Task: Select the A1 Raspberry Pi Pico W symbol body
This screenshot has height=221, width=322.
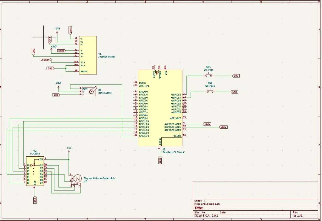Action: (x=160, y=108)
